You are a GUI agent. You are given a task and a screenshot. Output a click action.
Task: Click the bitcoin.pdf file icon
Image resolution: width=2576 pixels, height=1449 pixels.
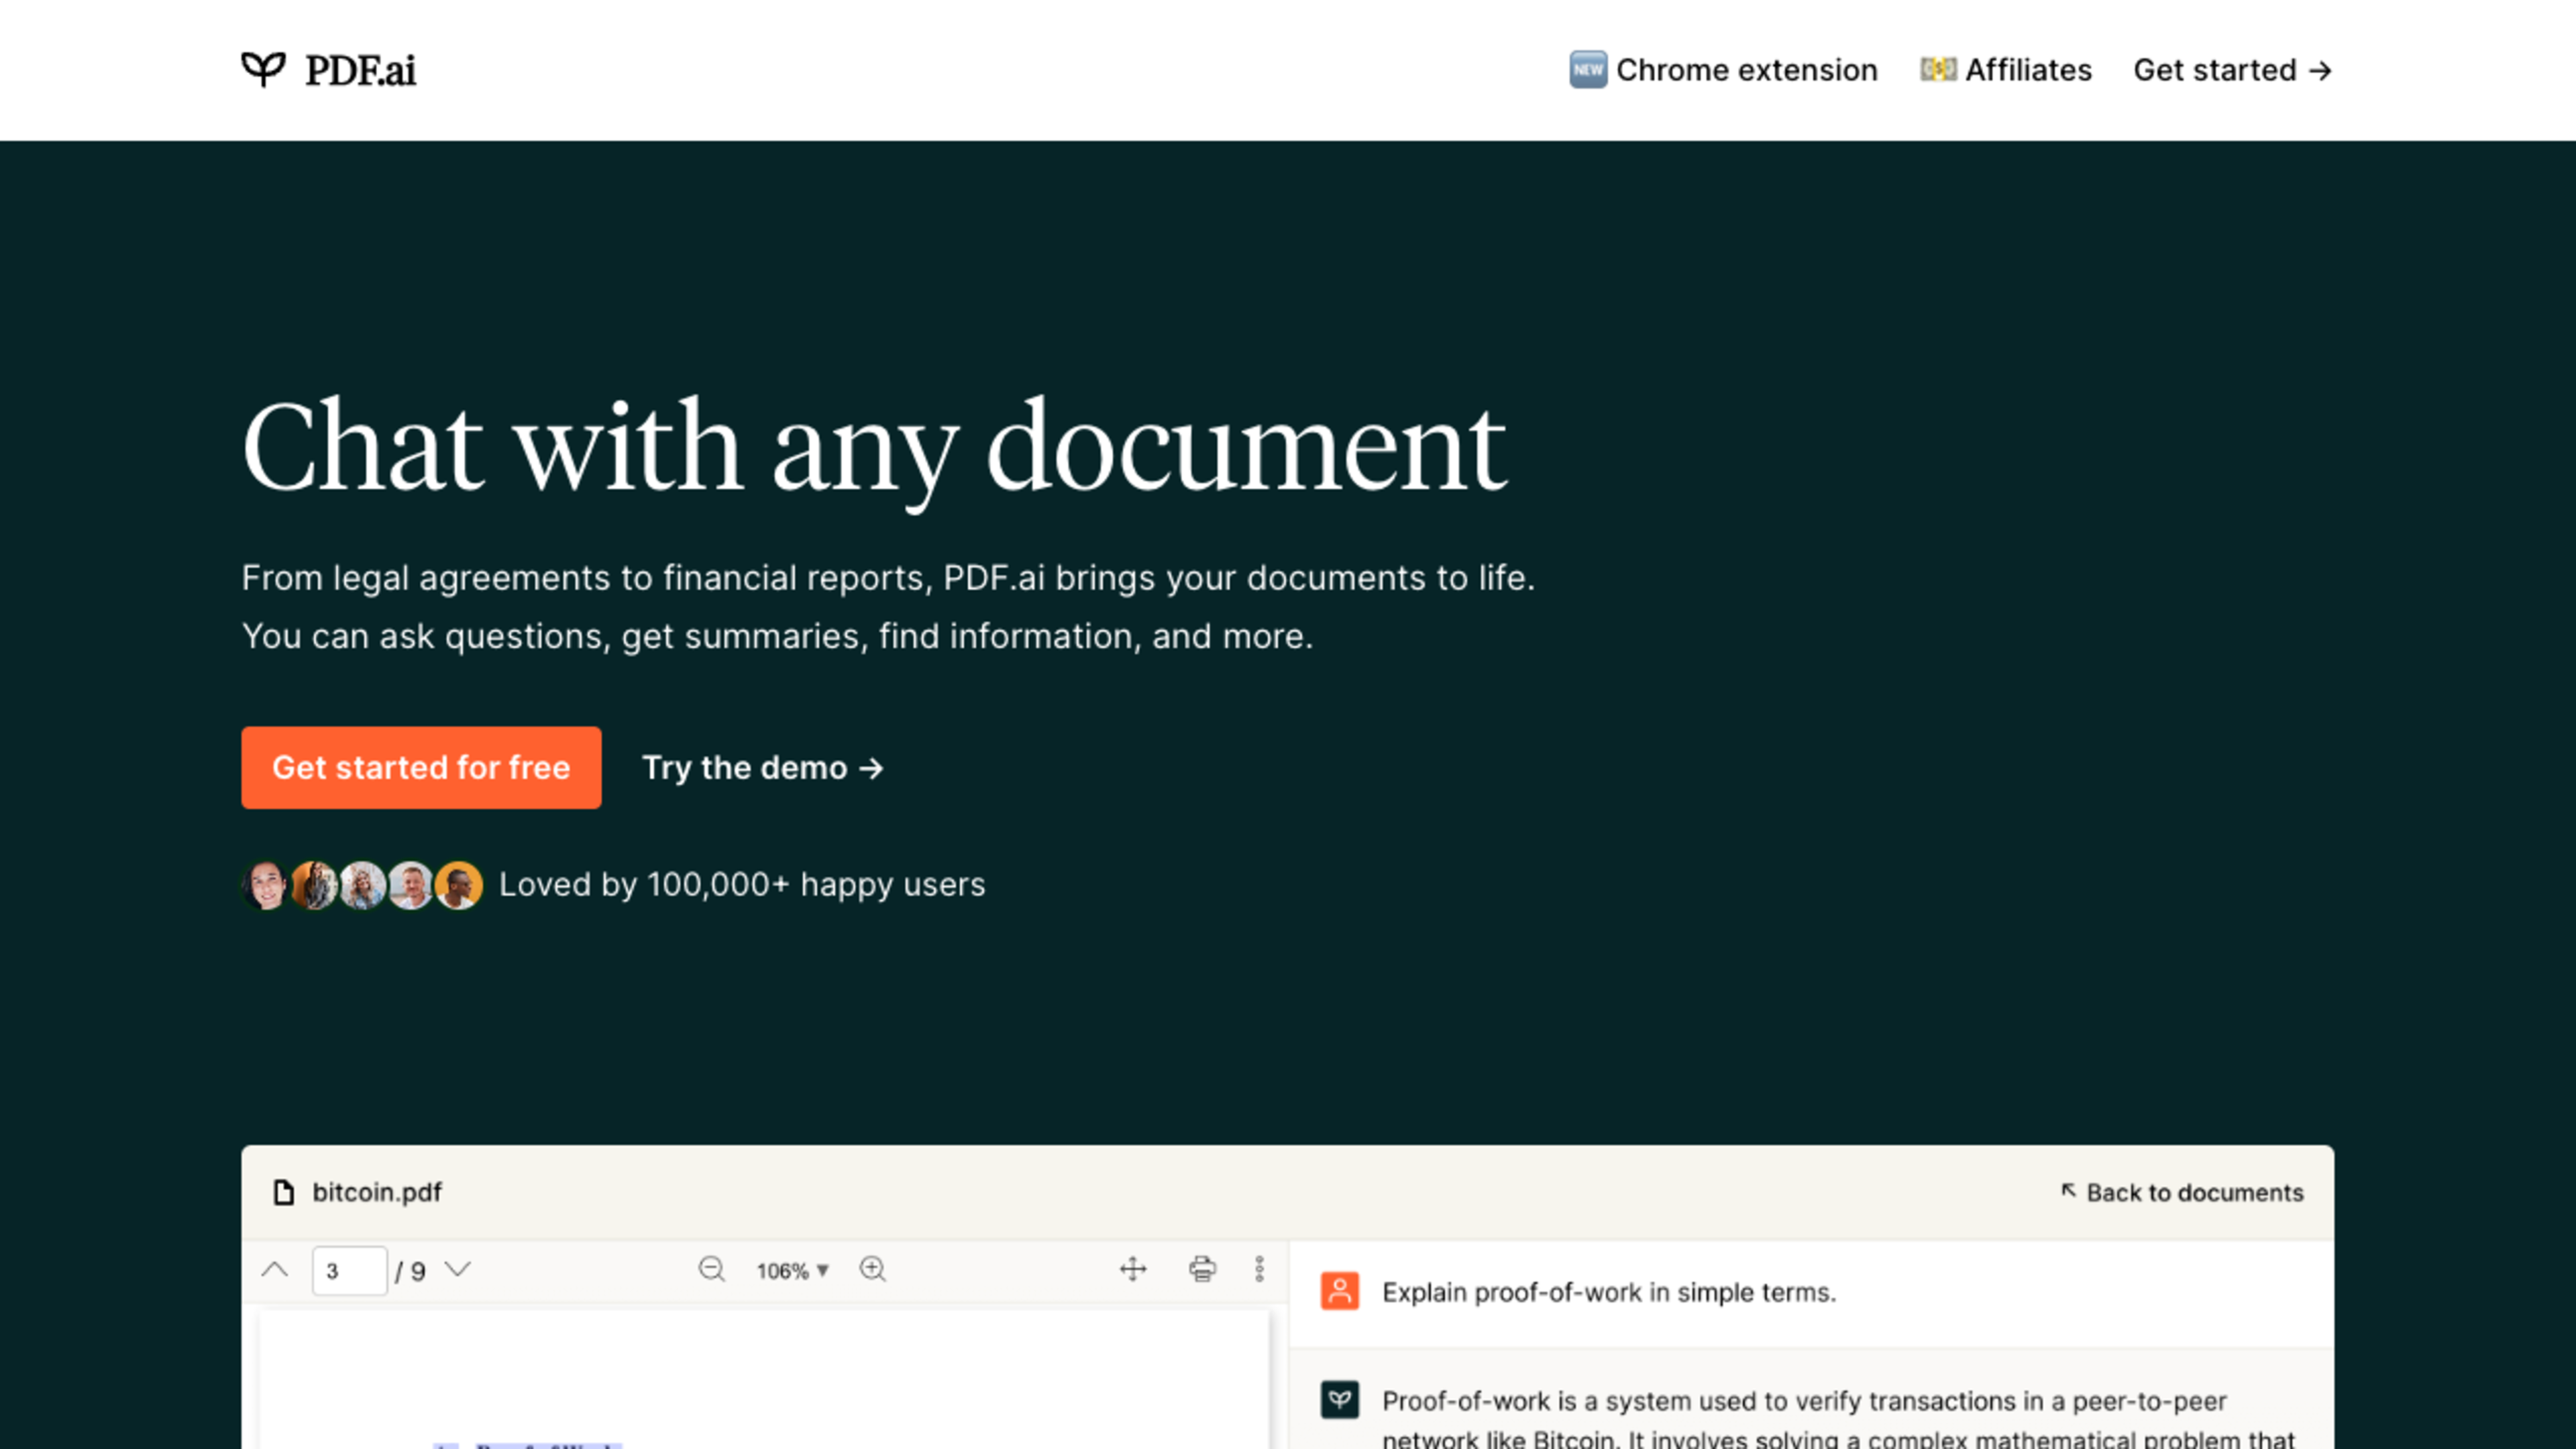coord(284,1192)
